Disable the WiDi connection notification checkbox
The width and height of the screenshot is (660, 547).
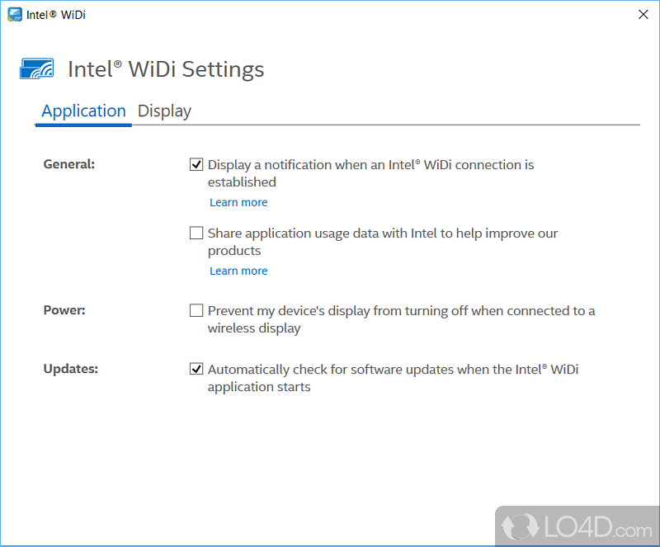[x=196, y=164]
